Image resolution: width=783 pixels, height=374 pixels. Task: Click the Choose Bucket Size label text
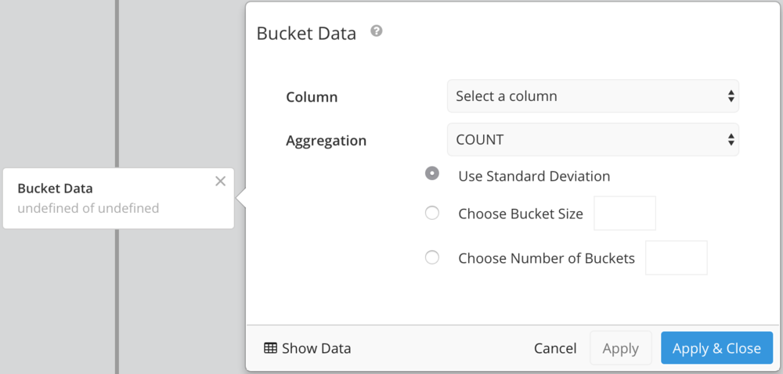coord(521,214)
